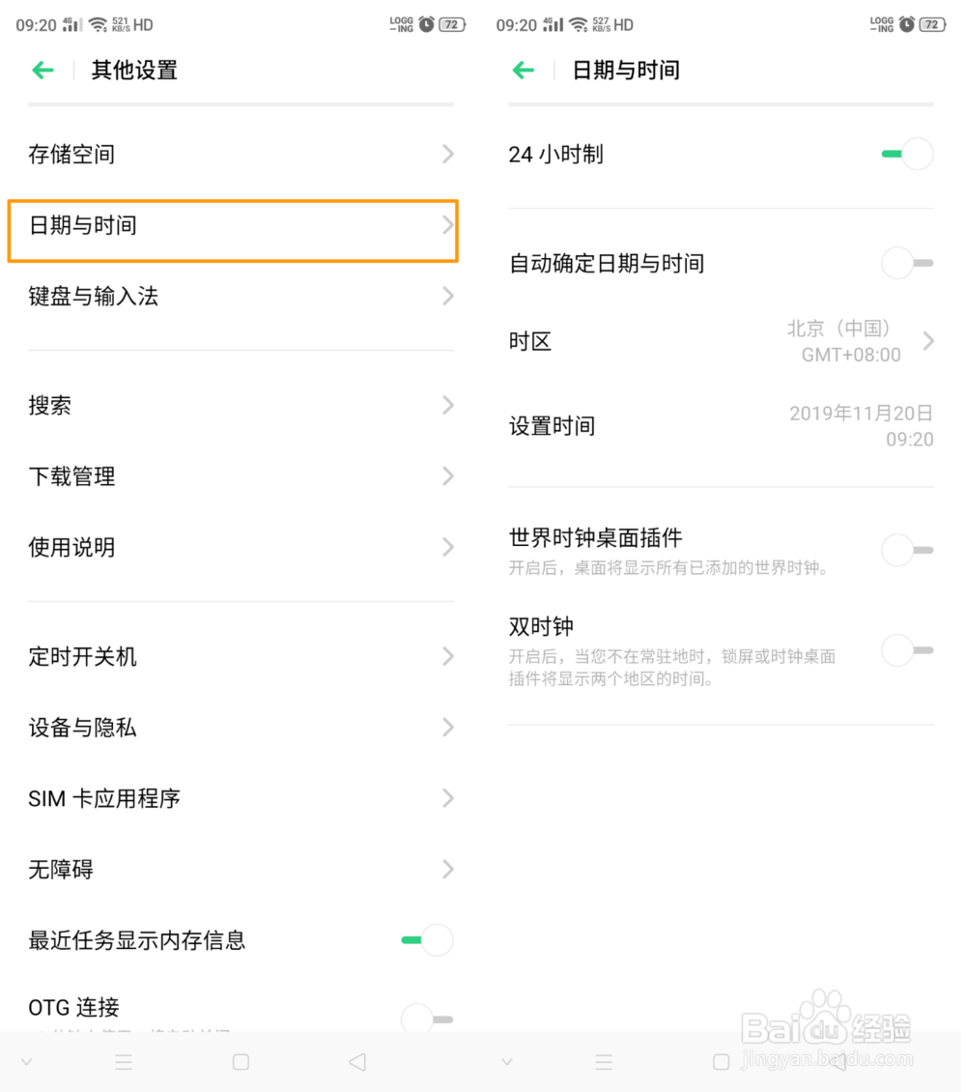Open 日期与时间 settings entry
Image resolution: width=966 pixels, height=1092 pixels.
point(232,226)
